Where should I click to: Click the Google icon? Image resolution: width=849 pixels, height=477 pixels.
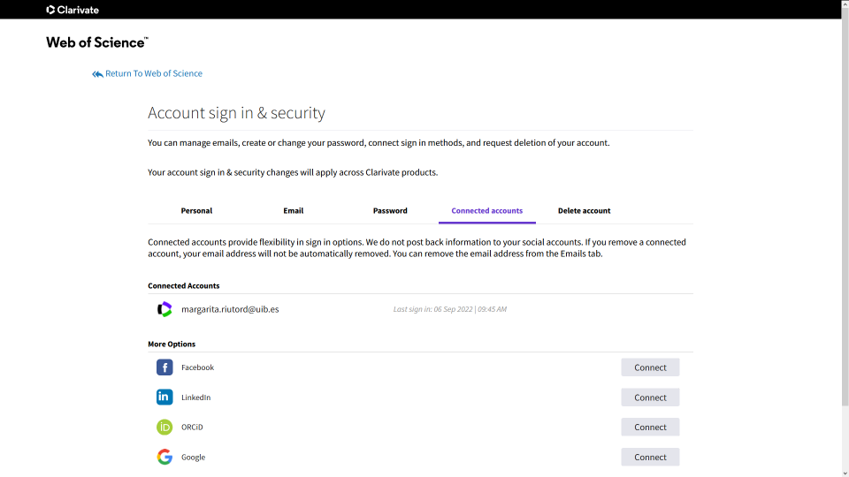[x=164, y=457]
